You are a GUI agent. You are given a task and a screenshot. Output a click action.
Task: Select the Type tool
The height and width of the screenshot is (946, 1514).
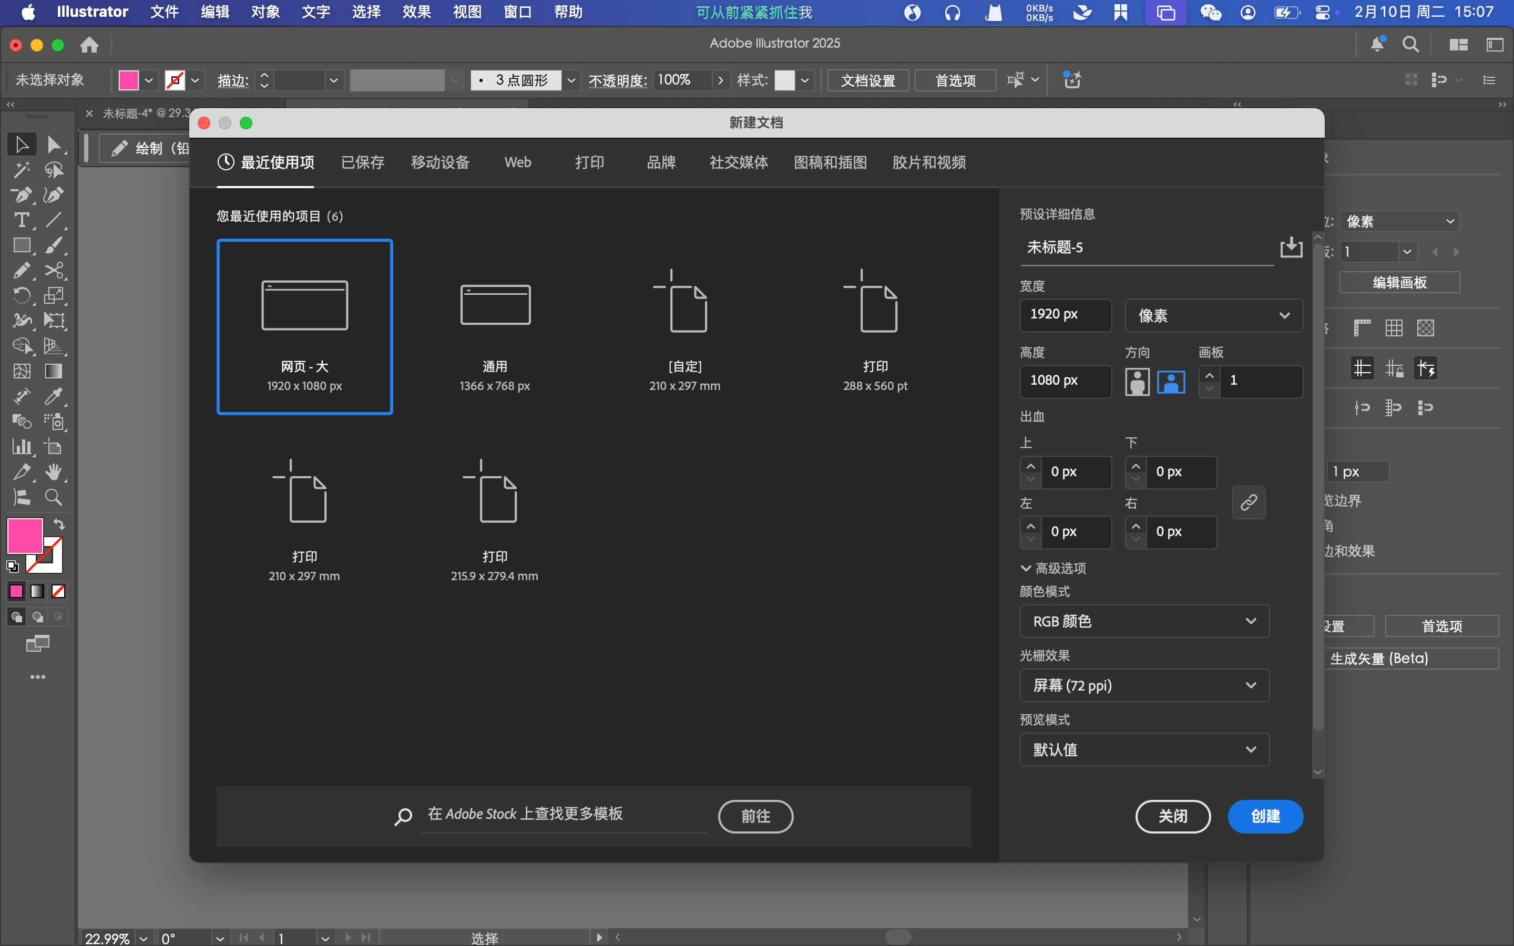click(x=22, y=220)
